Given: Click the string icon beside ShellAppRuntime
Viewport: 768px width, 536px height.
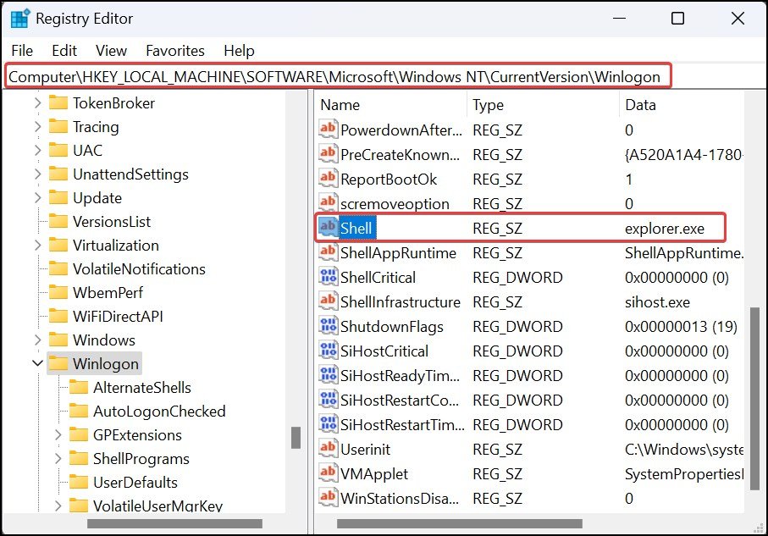Looking at the screenshot, I should click(328, 253).
